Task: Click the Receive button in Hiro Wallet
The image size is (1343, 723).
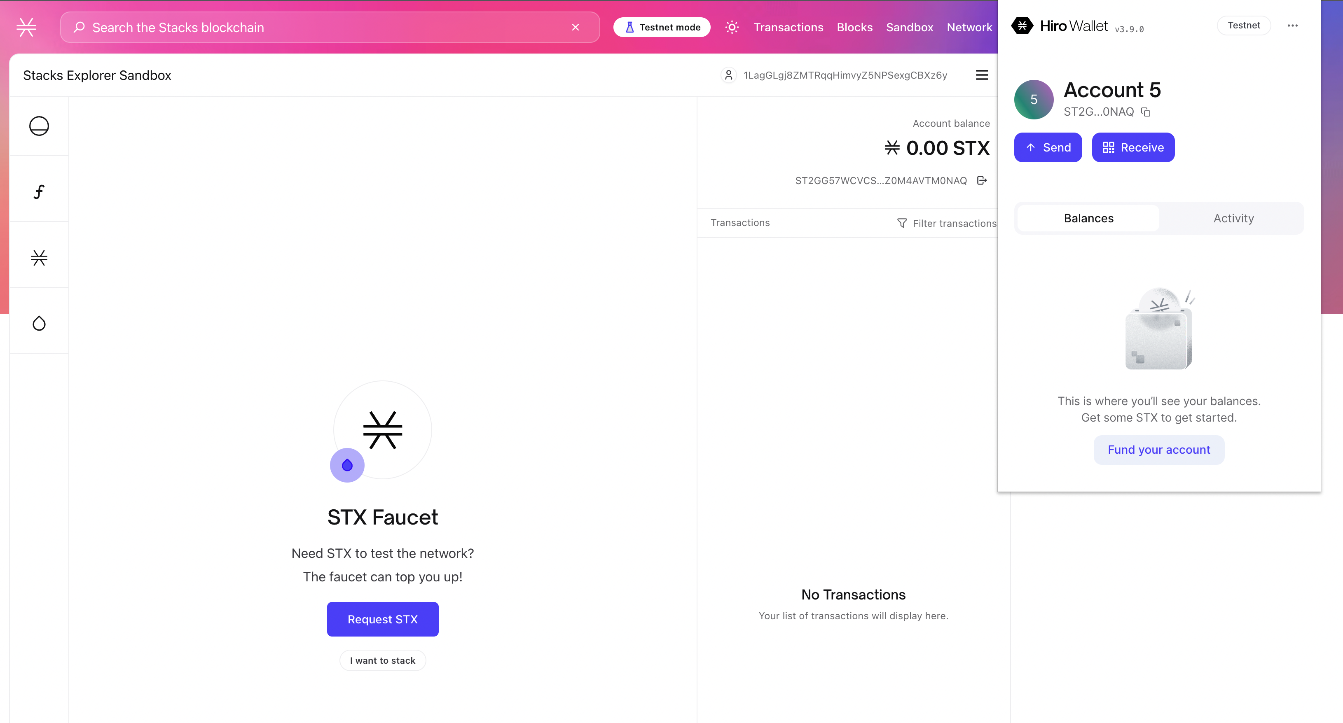Action: (x=1133, y=147)
